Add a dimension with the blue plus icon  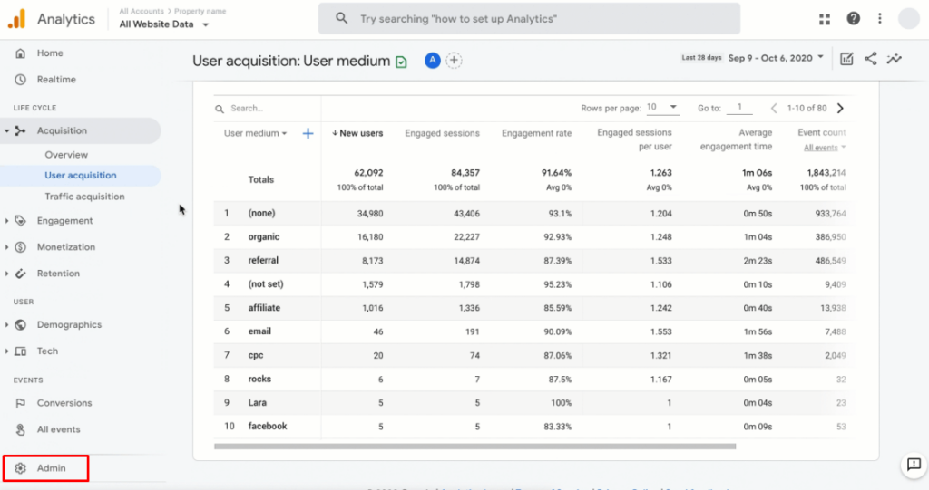(308, 133)
